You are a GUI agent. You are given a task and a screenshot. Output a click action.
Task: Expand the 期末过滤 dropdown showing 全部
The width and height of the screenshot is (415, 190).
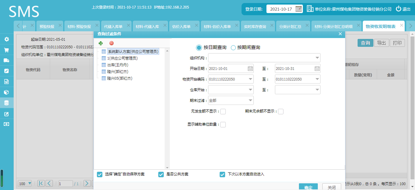click(x=250, y=100)
